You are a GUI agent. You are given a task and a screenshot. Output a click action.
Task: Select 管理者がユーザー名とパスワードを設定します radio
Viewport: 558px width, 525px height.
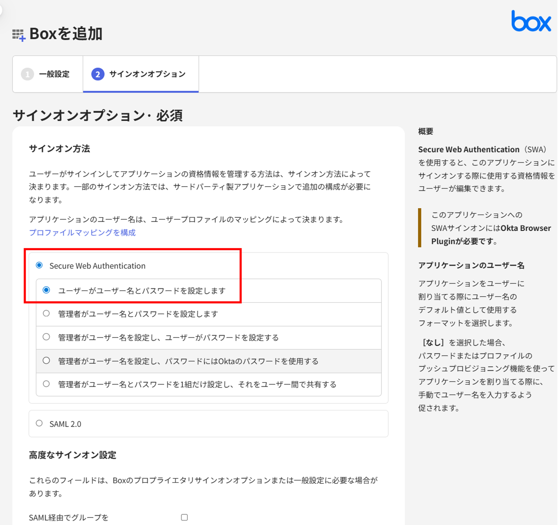[x=47, y=314]
